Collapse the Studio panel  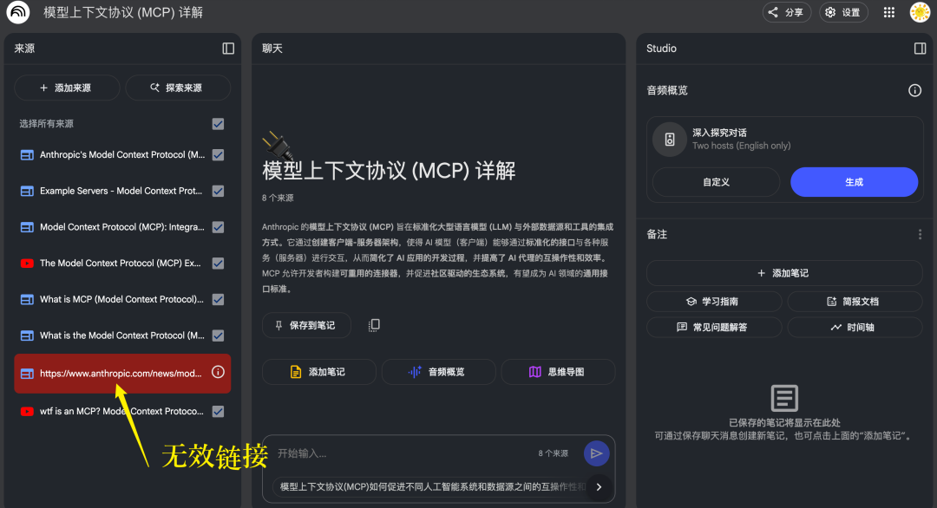coord(921,49)
